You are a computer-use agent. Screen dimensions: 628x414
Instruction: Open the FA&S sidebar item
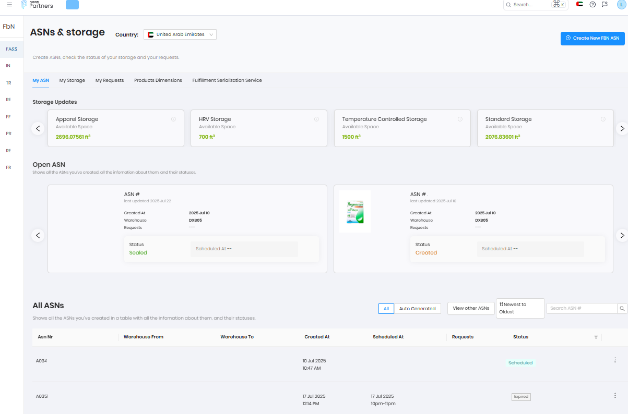11,49
